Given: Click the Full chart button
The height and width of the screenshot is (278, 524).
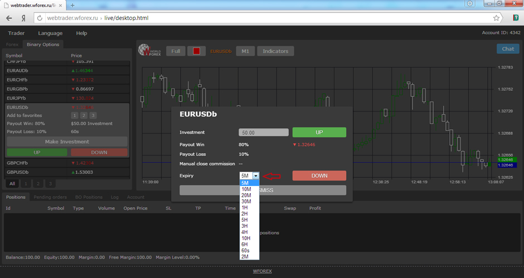Looking at the screenshot, I should tap(176, 51).
